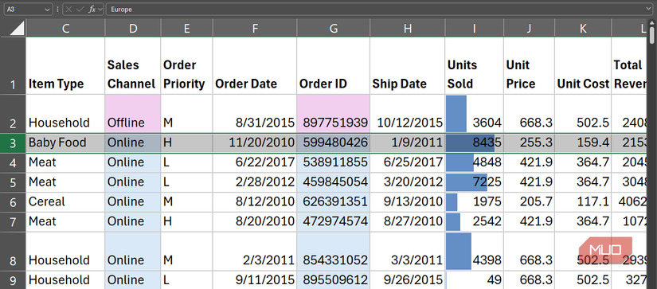Image resolution: width=657 pixels, height=289 pixels.
Task: Select row 4 header
Action: click(13, 162)
